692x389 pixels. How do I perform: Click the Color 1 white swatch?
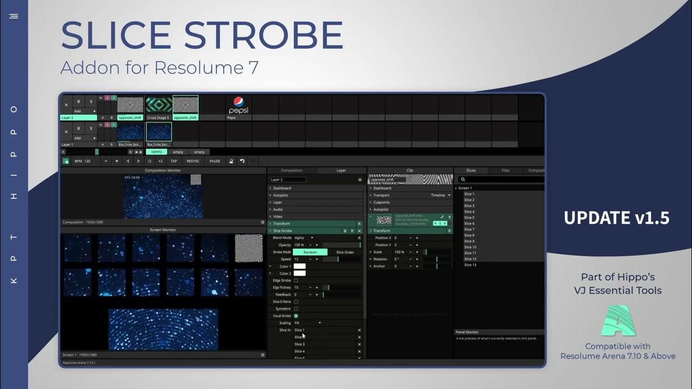(x=300, y=266)
